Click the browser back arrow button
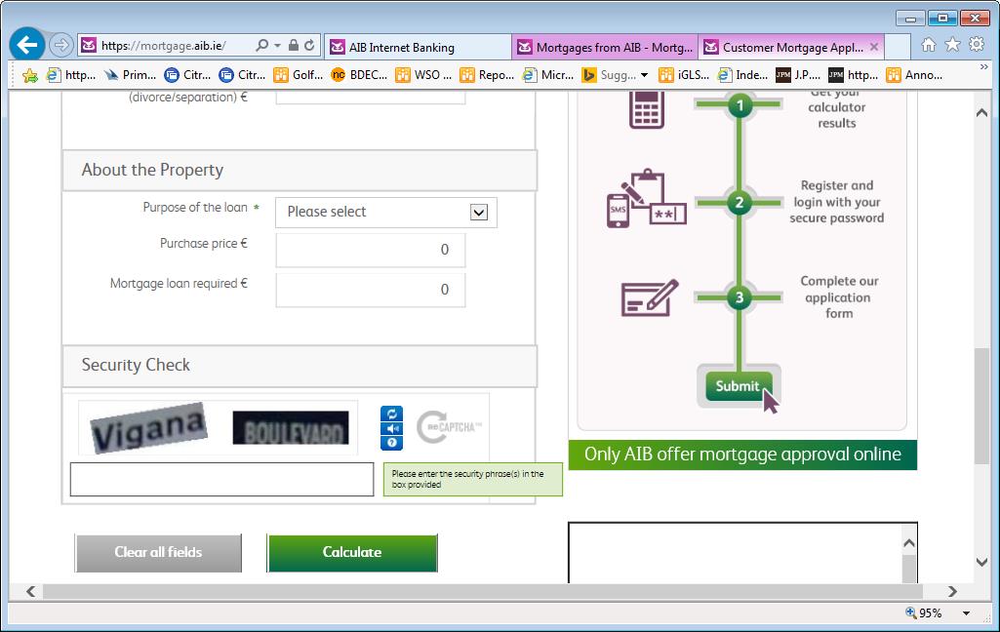The height and width of the screenshot is (632, 1000). pyautogui.click(x=28, y=45)
